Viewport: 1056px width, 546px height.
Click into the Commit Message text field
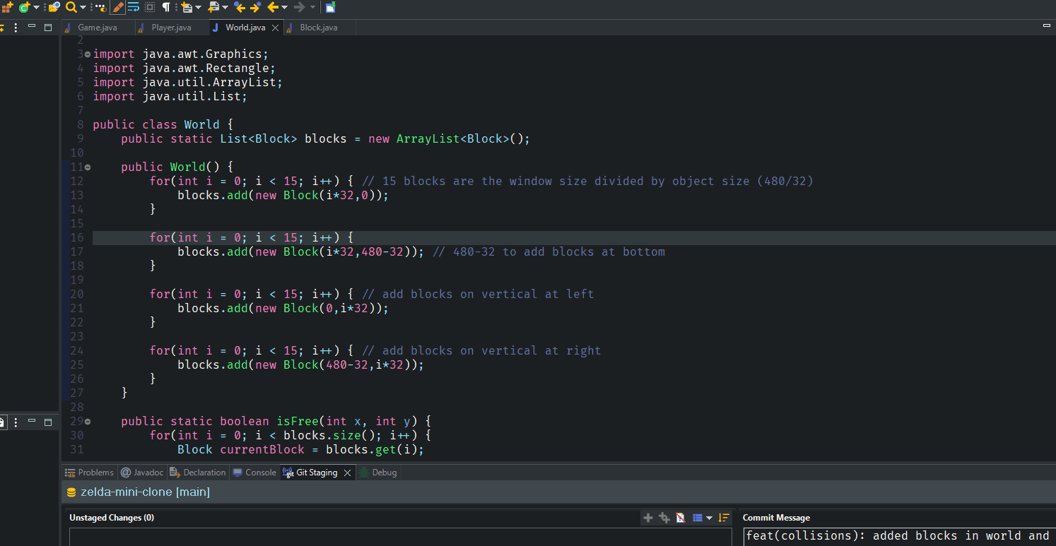coord(900,537)
